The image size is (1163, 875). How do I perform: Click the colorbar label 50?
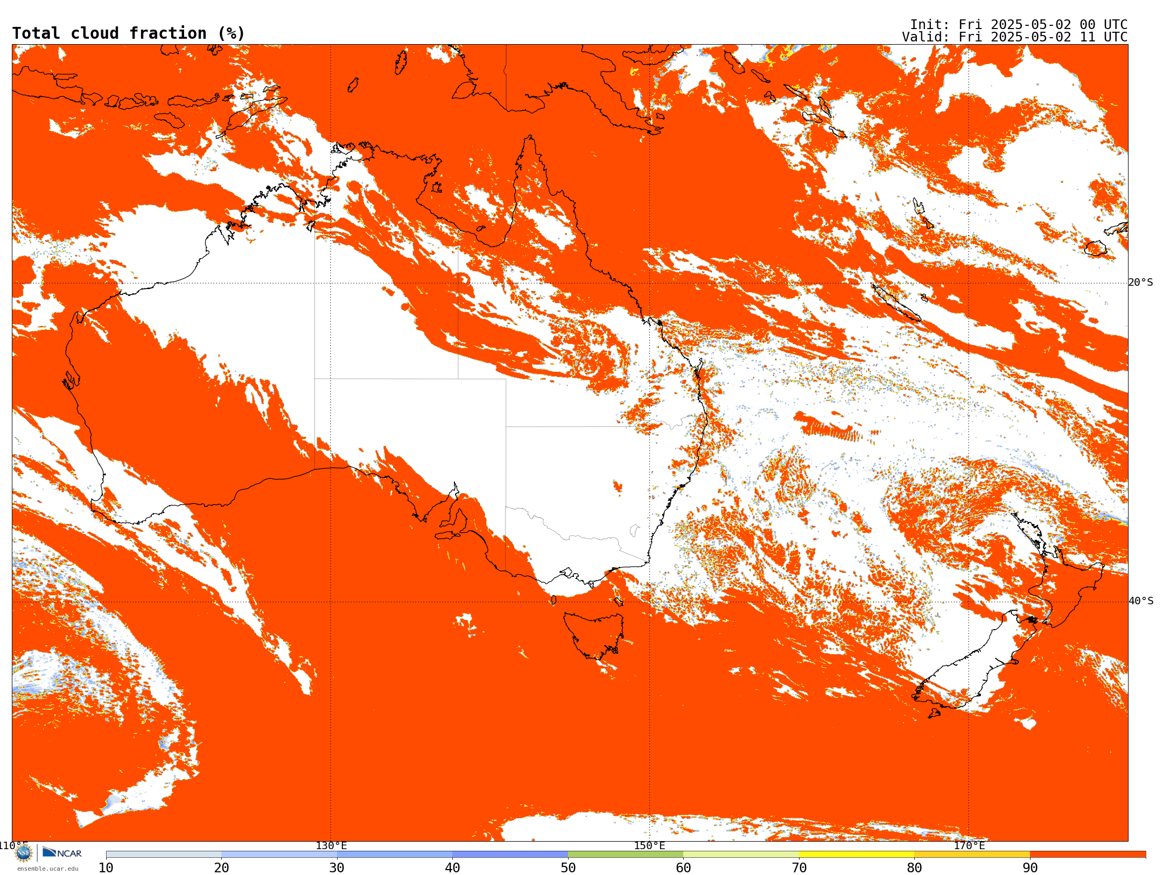click(568, 868)
